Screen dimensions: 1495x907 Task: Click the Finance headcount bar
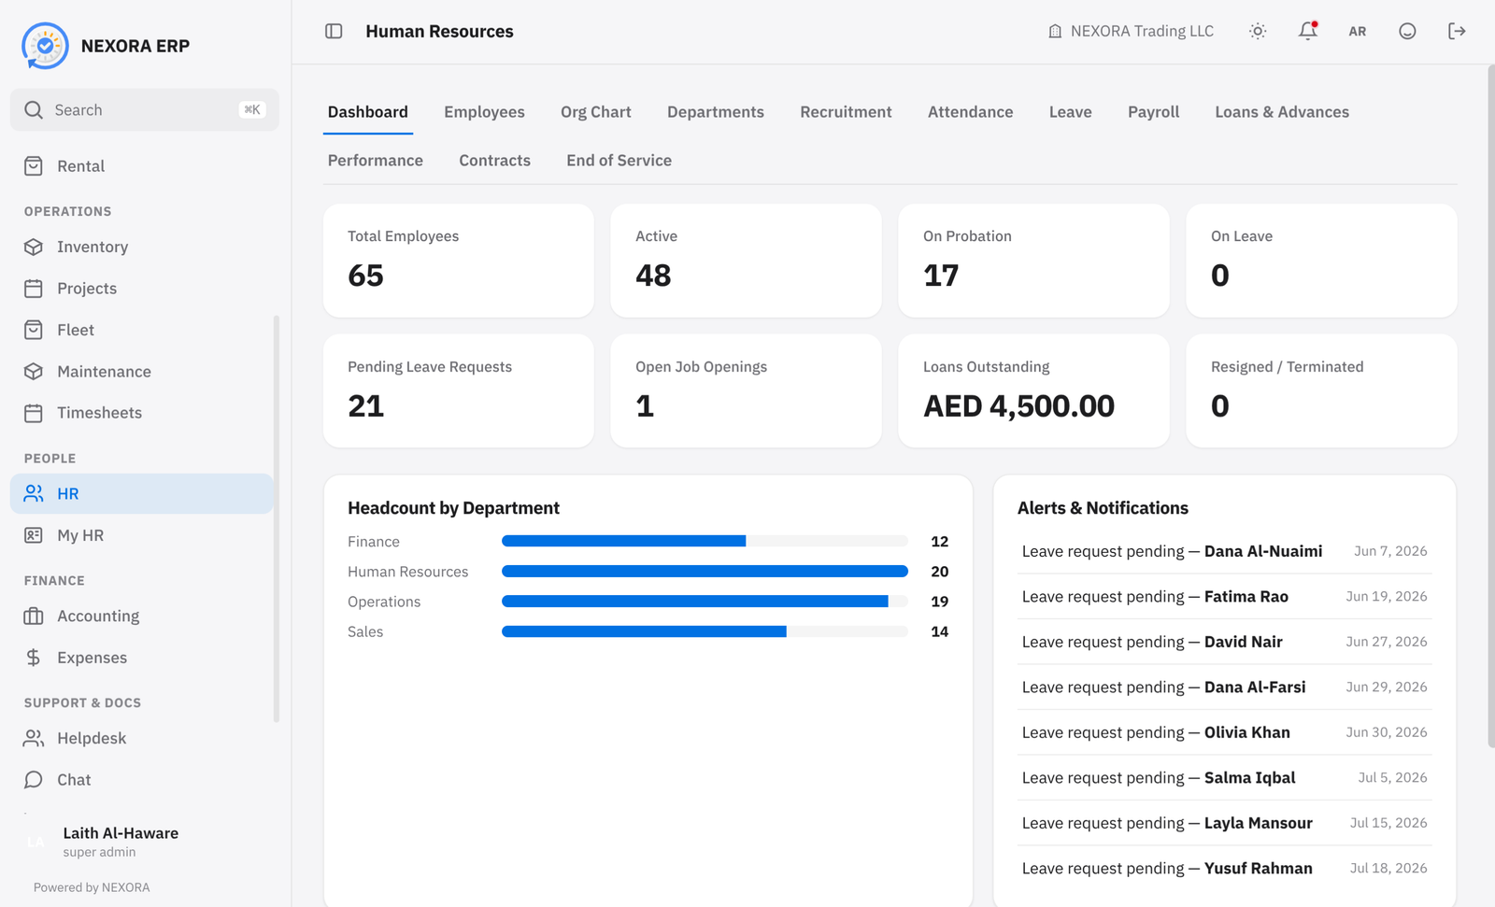(x=705, y=542)
